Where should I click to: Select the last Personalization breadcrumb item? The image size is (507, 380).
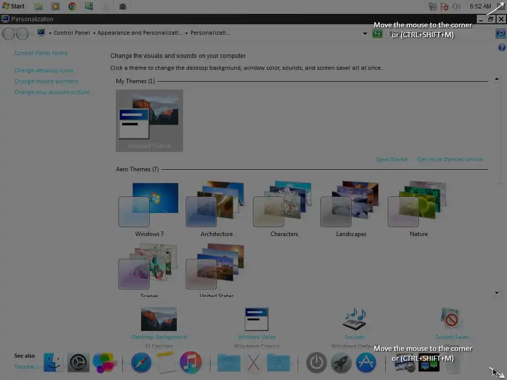point(210,33)
